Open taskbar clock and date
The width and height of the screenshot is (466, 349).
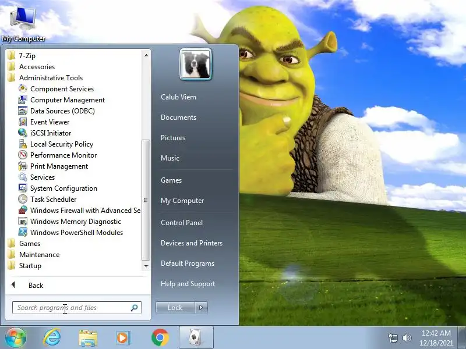[436, 338]
